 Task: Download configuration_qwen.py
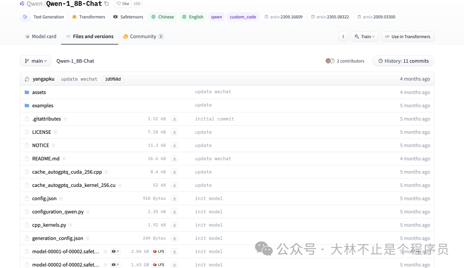coord(174,212)
